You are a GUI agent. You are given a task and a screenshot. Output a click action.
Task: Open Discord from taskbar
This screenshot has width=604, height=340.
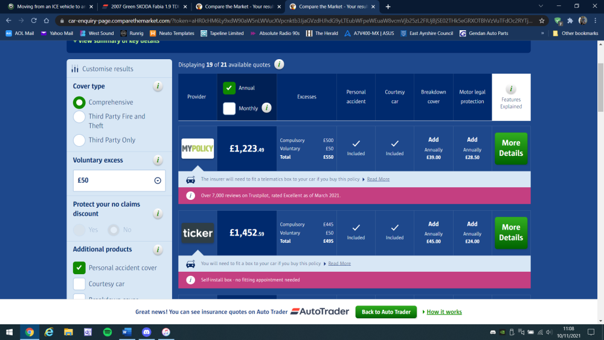coord(146,332)
